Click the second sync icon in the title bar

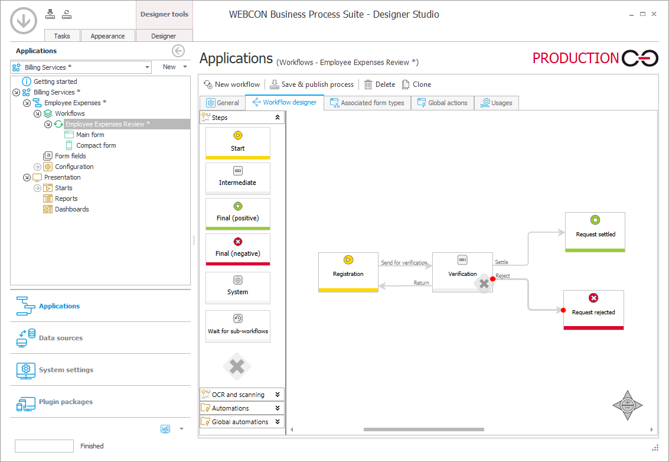67,15
